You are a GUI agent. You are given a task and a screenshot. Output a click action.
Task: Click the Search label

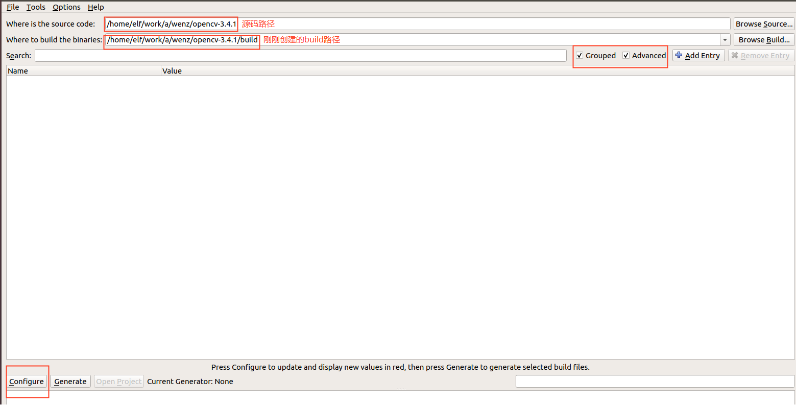pos(18,56)
